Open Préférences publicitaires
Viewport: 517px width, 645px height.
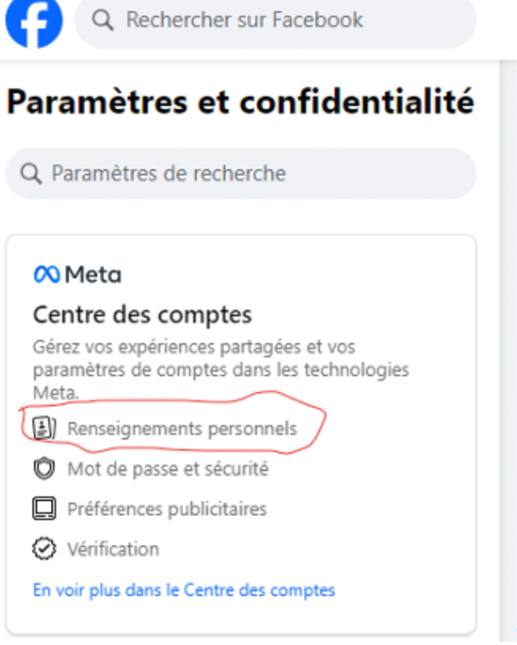(167, 509)
